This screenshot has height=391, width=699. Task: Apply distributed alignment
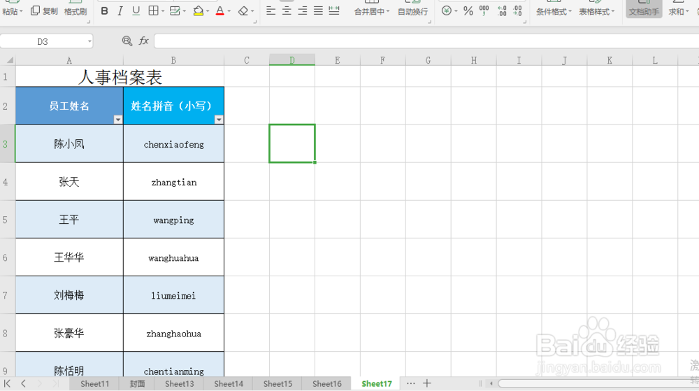[x=334, y=10]
